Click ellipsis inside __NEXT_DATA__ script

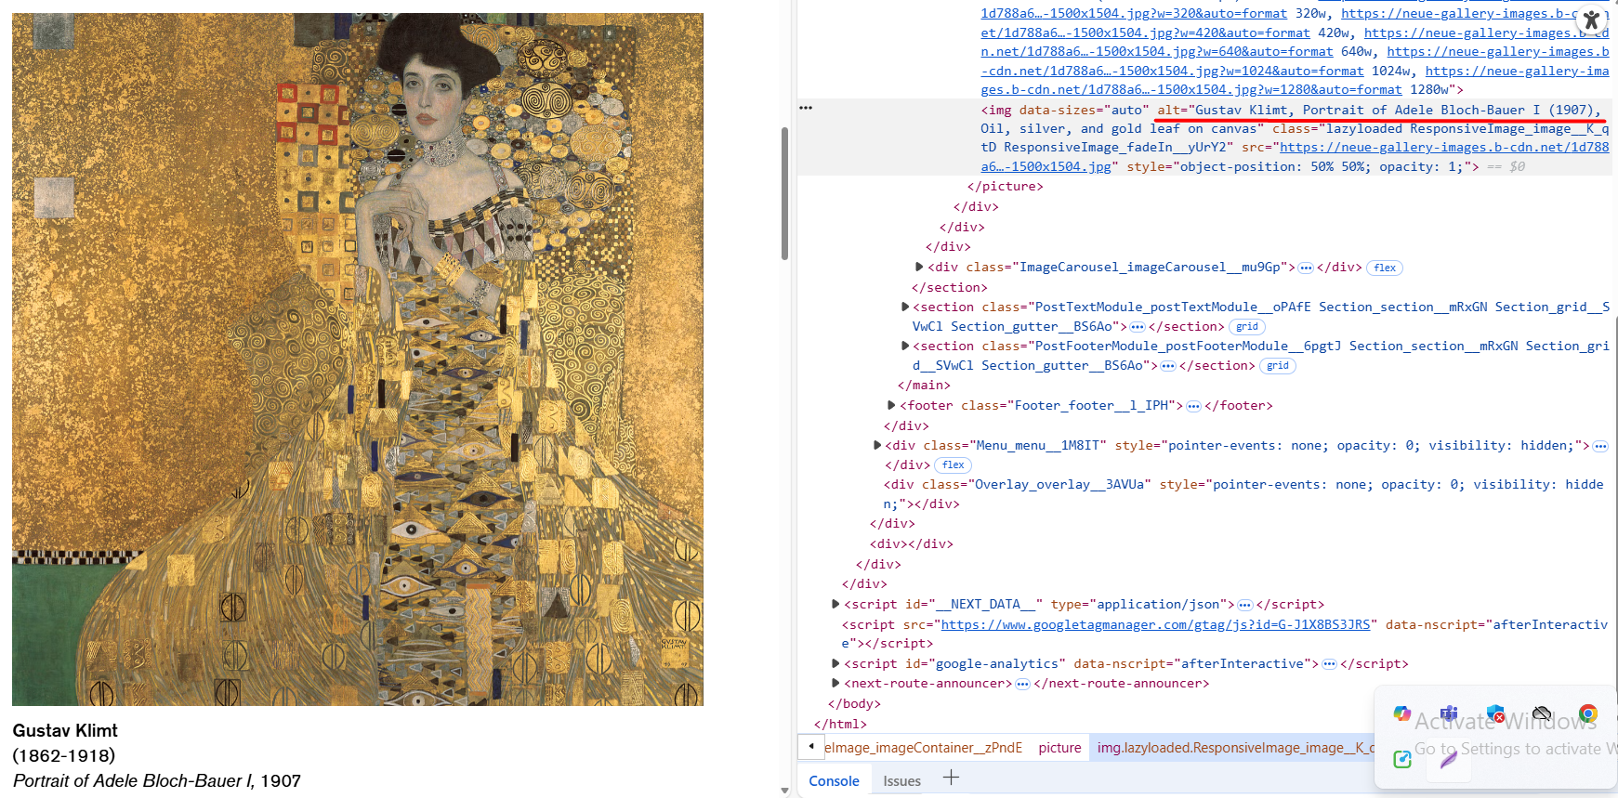1245,605
